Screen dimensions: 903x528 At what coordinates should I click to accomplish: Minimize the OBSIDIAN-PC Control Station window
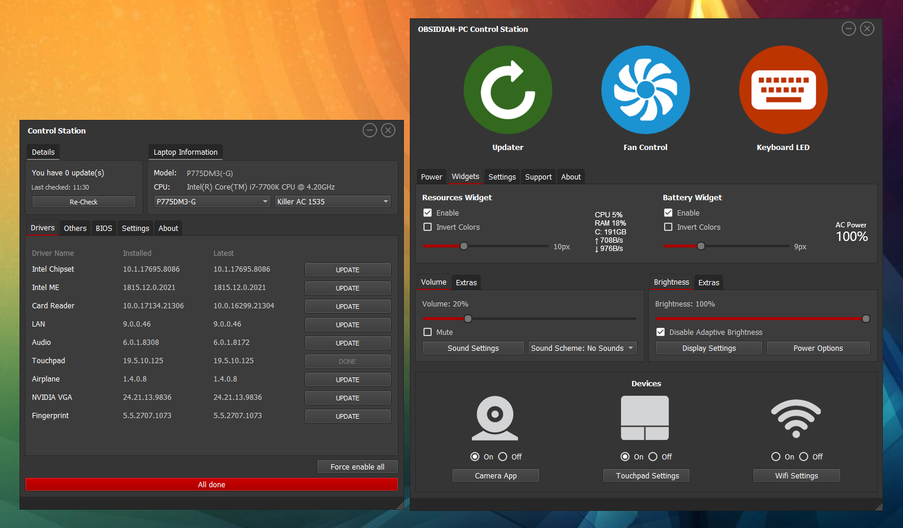pos(849,28)
